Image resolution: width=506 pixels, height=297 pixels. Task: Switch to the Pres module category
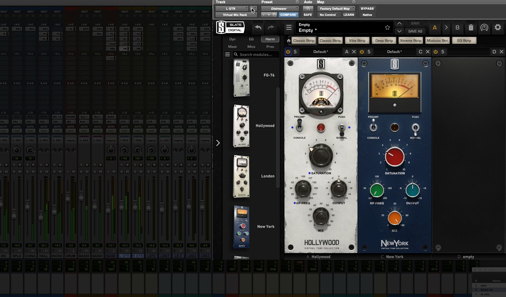[270, 47]
